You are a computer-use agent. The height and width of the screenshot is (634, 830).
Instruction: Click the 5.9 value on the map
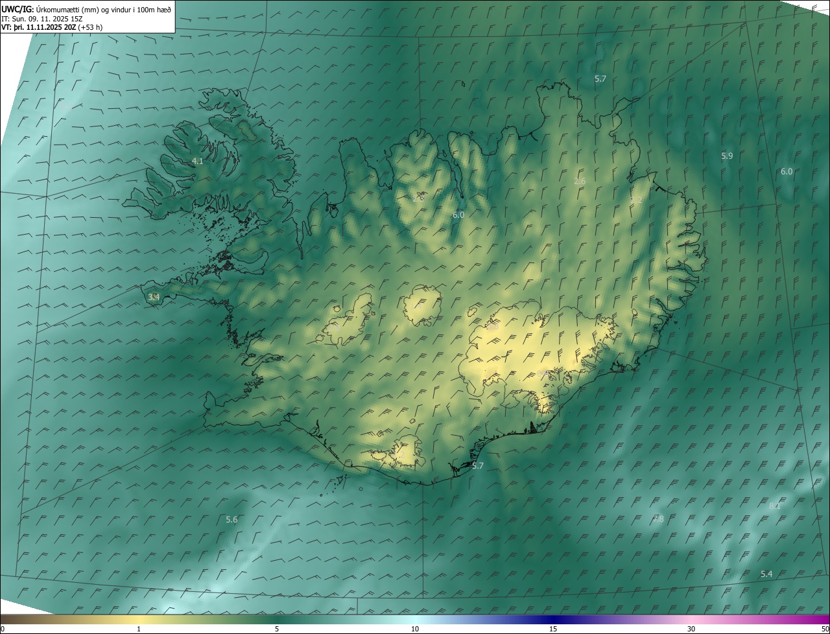[x=727, y=156]
